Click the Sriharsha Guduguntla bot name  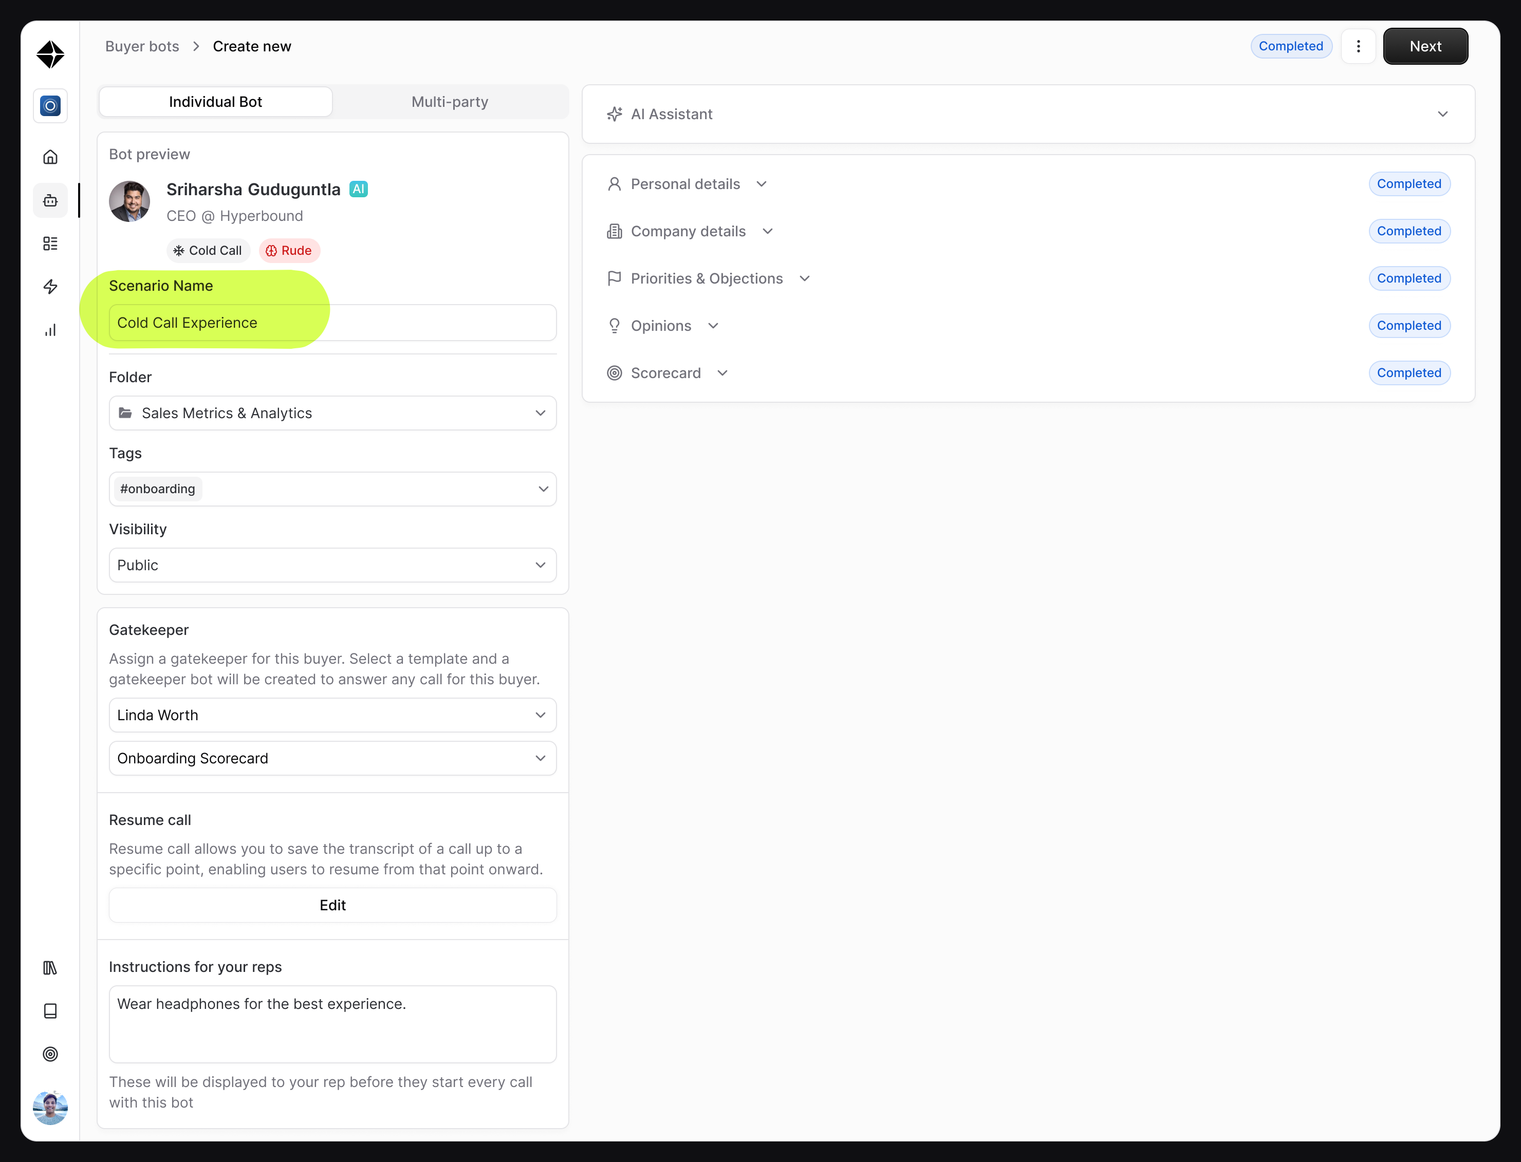tap(253, 190)
